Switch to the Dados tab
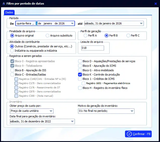 pos(10,12)
